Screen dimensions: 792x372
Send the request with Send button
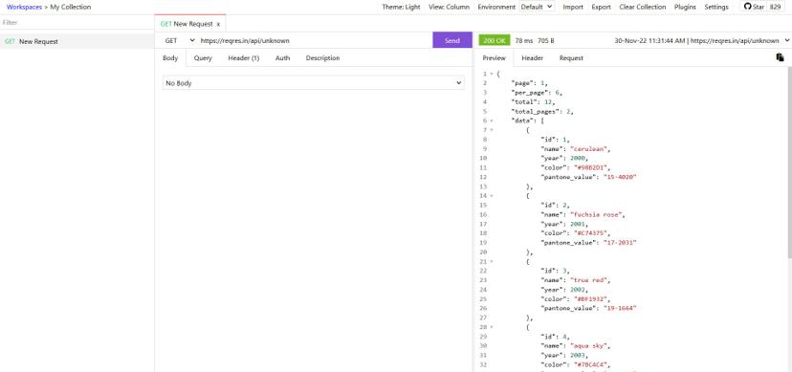tap(452, 40)
